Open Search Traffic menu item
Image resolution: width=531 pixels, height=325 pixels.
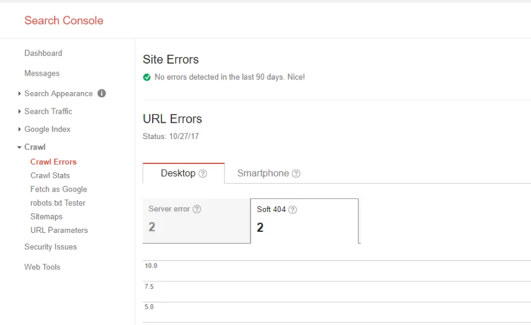pyautogui.click(x=48, y=111)
